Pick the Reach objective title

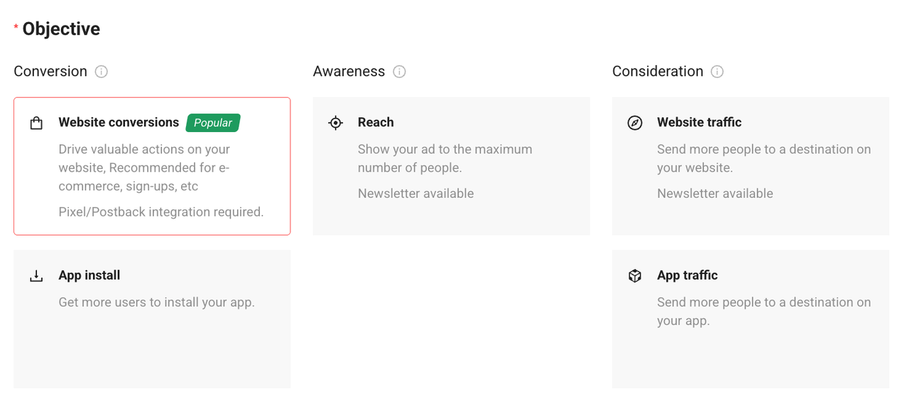pyautogui.click(x=376, y=122)
